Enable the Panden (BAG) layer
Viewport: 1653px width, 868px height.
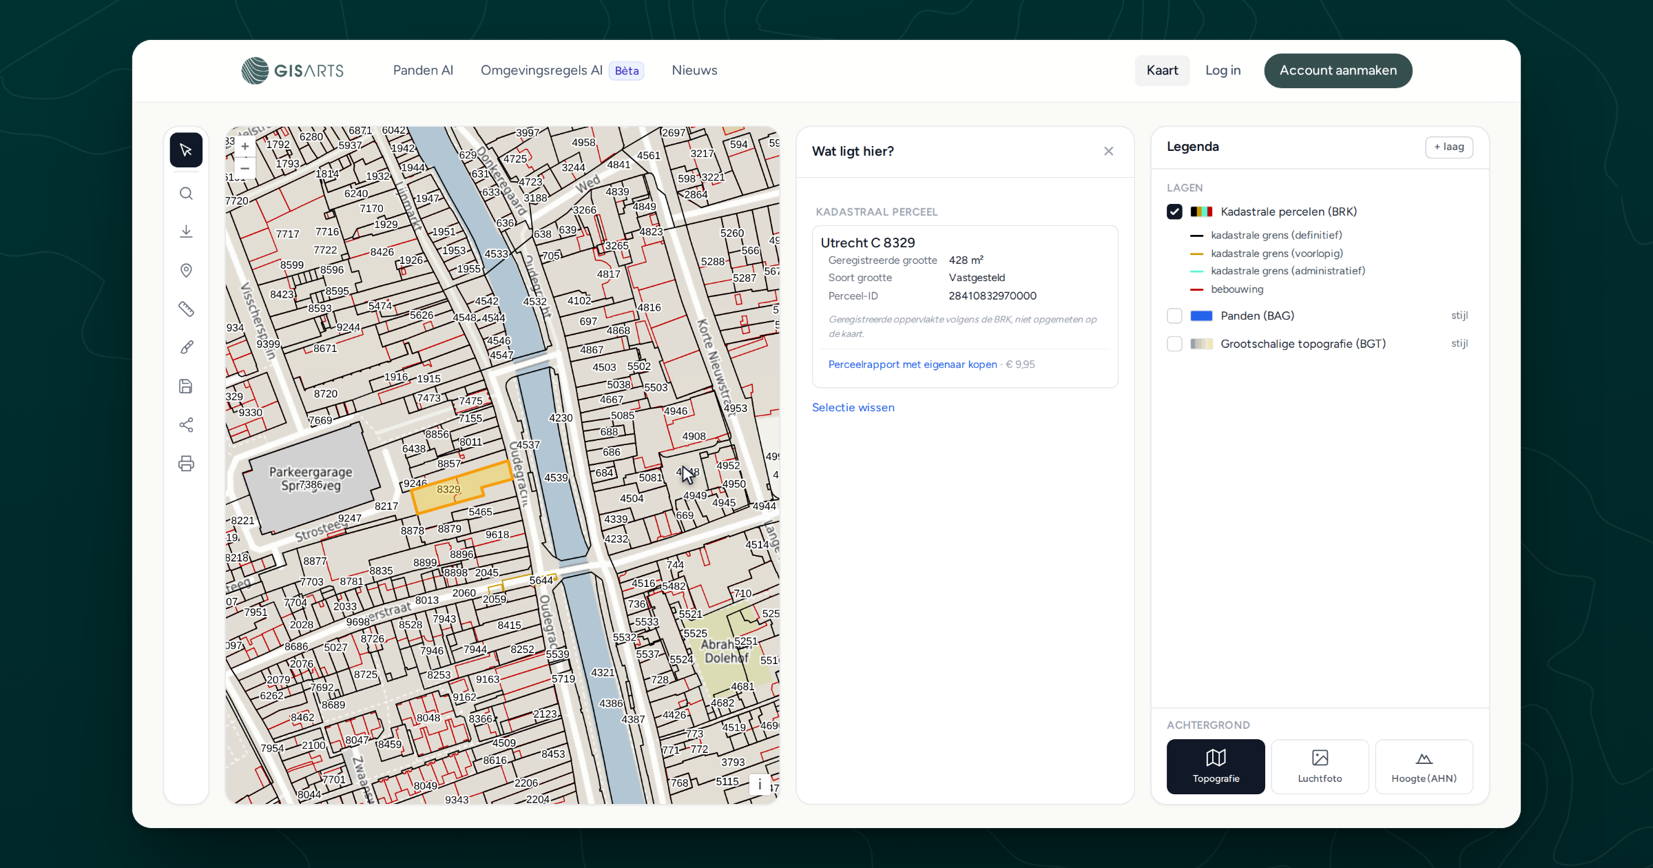click(1174, 316)
